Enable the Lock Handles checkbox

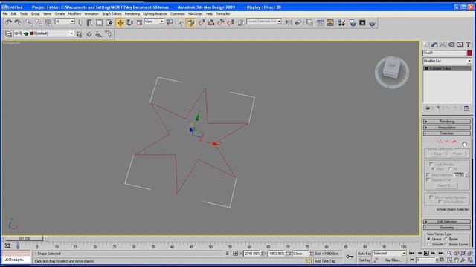[431, 164]
